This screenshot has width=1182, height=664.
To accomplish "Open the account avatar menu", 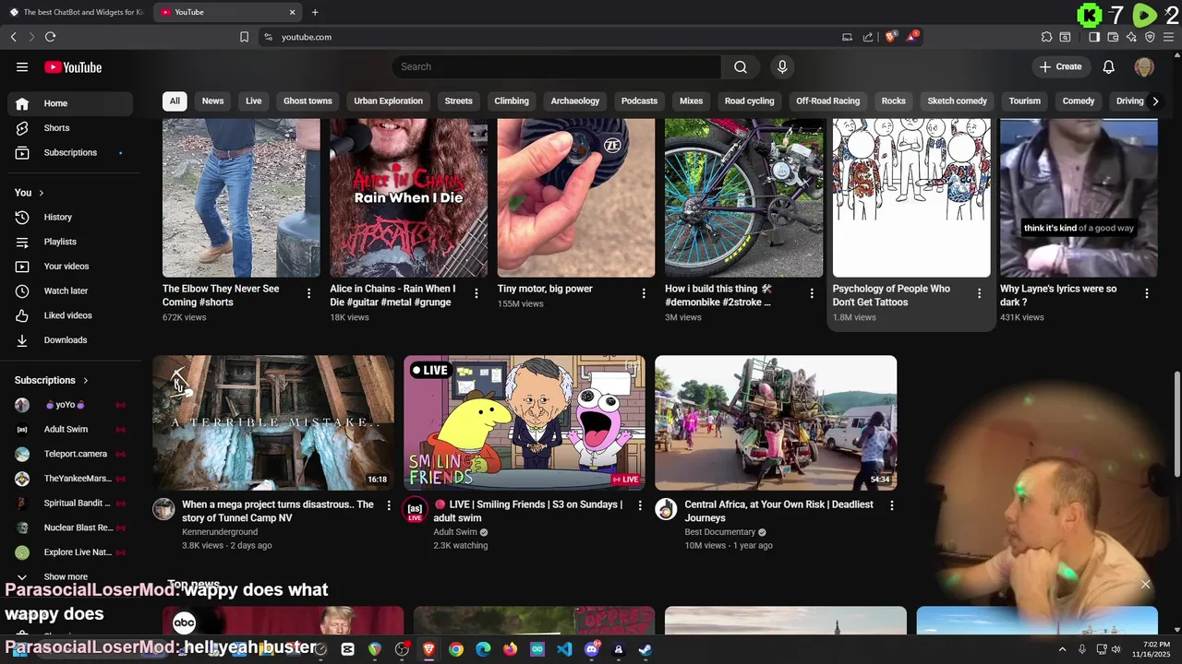I will 1144,66.
